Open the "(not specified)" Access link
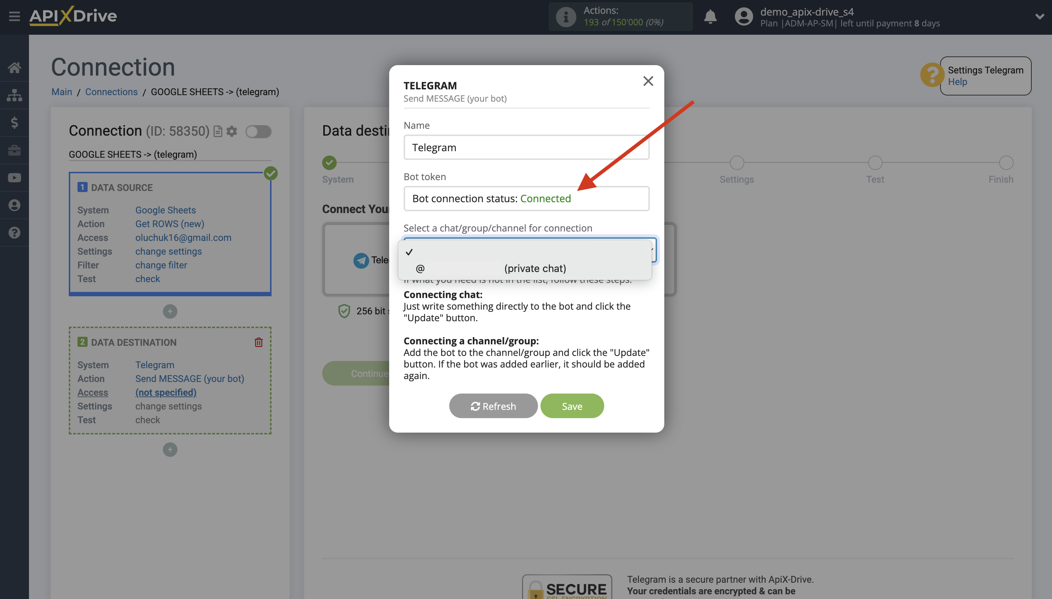The image size is (1052, 599). point(166,392)
